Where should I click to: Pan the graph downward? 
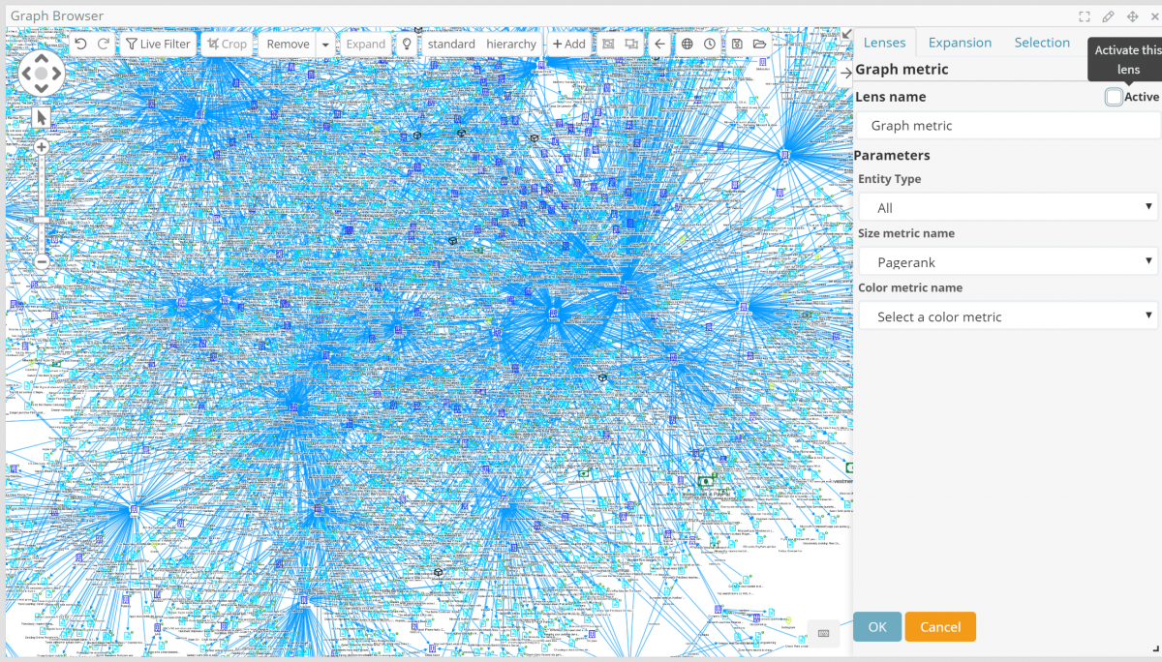pyautogui.click(x=41, y=88)
